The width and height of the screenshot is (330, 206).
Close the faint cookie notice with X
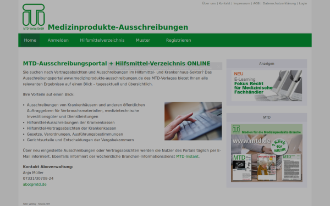219,66
